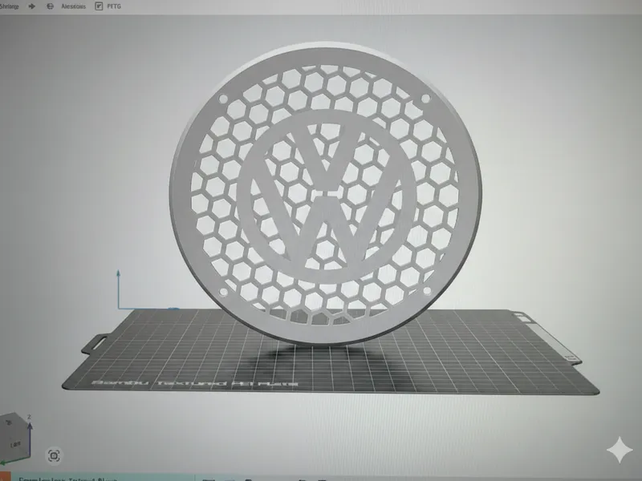Click the globe icon in top toolbar
This screenshot has height=481, width=642.
click(50, 6)
